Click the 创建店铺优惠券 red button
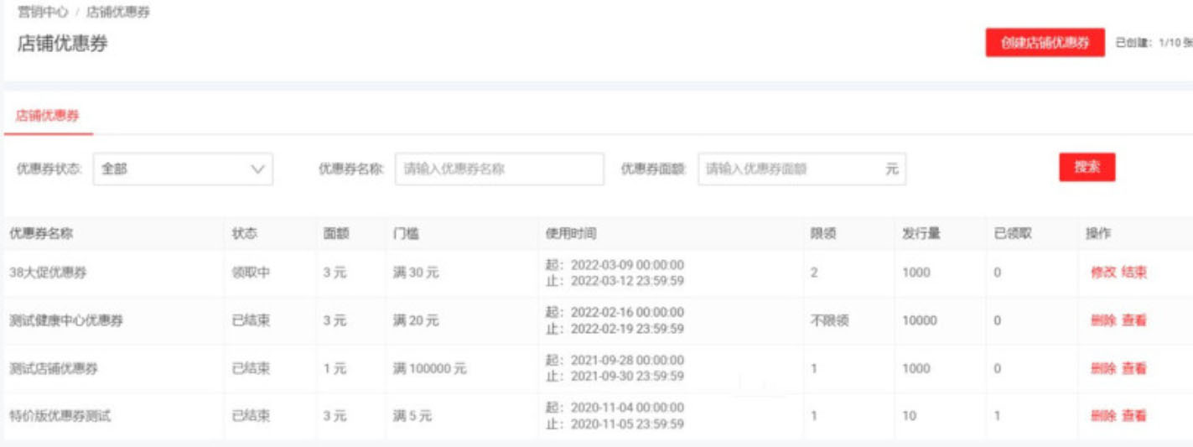 1045,43
